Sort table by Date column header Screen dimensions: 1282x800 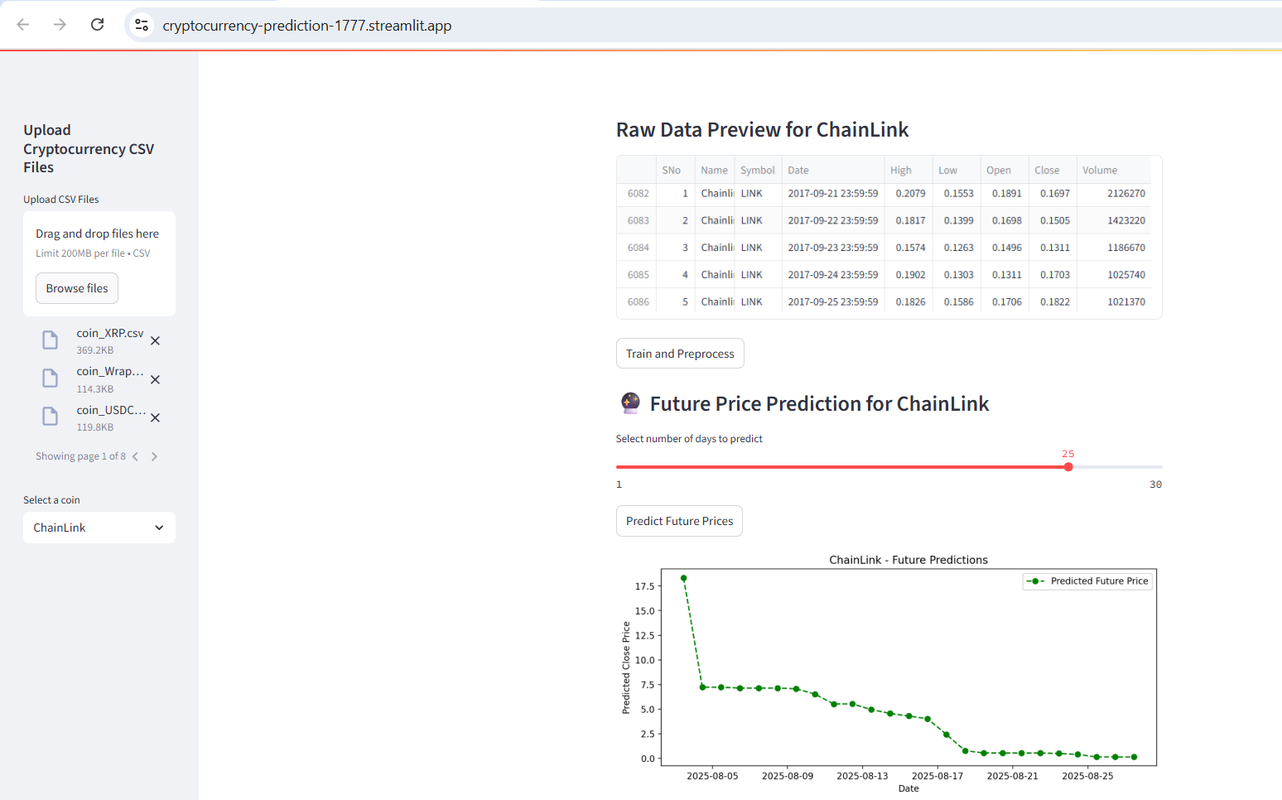coord(833,170)
